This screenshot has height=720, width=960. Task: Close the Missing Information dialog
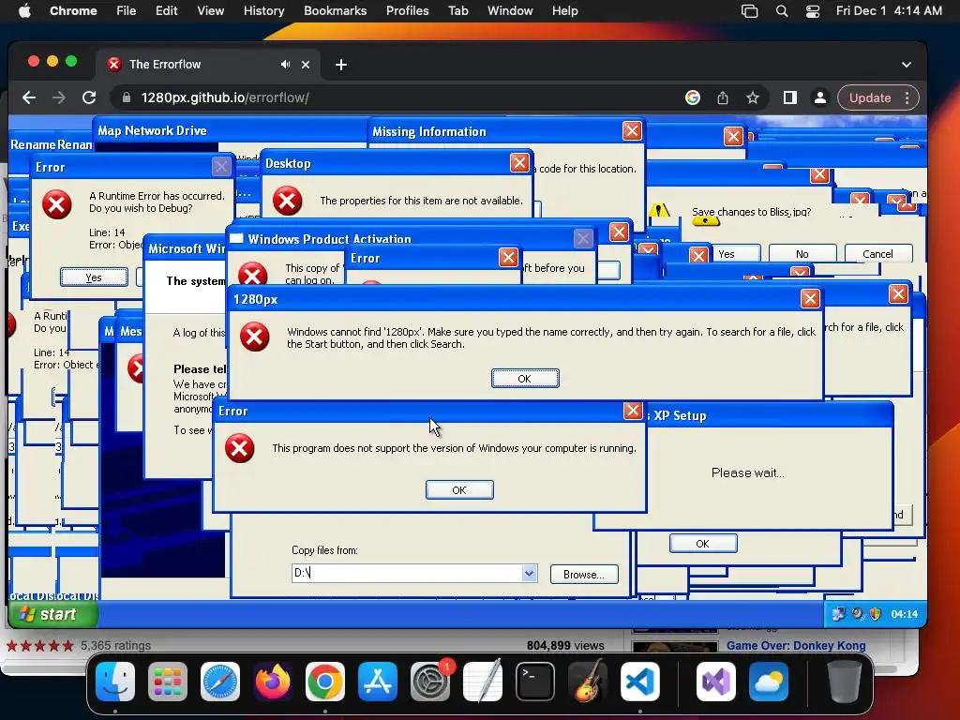tap(632, 130)
